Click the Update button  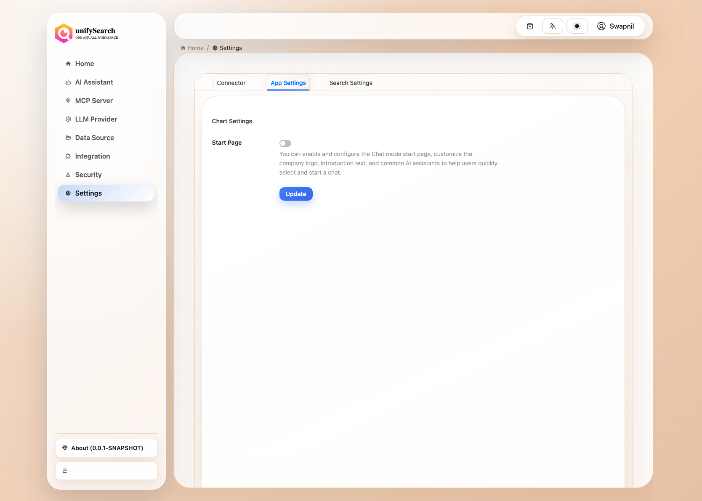pos(296,194)
